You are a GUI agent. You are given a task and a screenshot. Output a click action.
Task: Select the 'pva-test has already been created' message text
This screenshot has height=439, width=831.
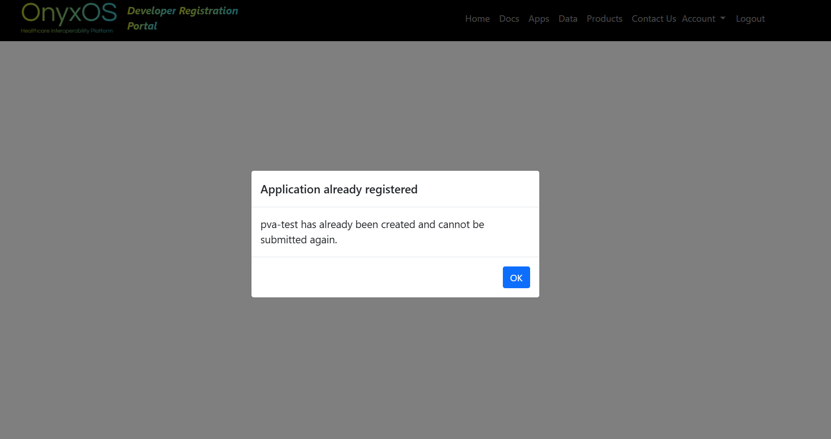pyautogui.click(x=372, y=232)
